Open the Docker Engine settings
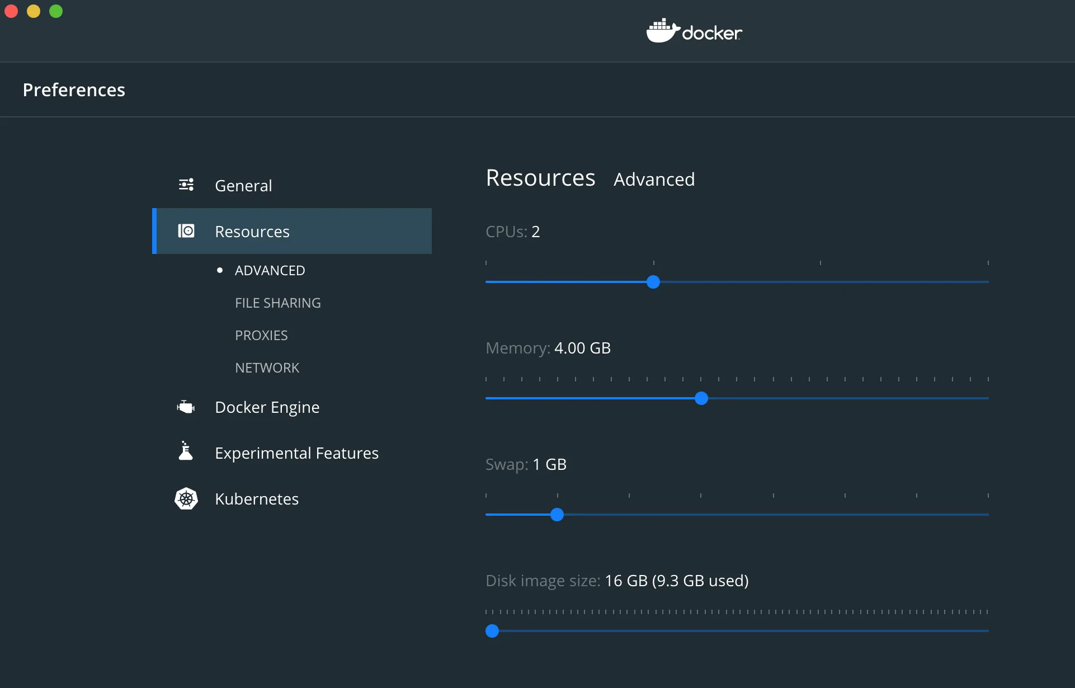 click(x=267, y=407)
